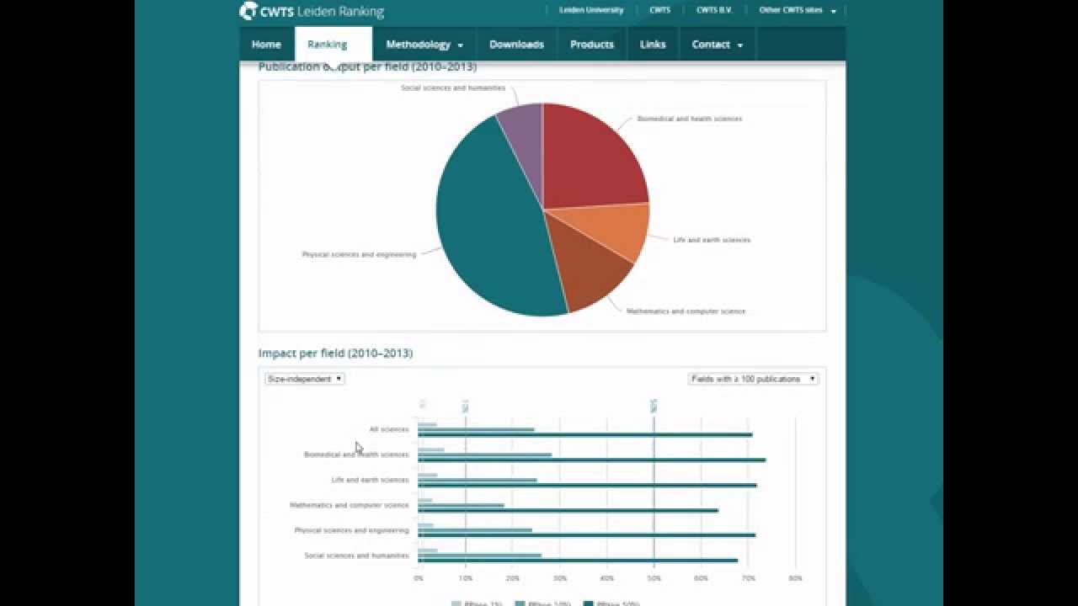Click the 80% axis tick label
1078x606 pixels.
(796, 578)
